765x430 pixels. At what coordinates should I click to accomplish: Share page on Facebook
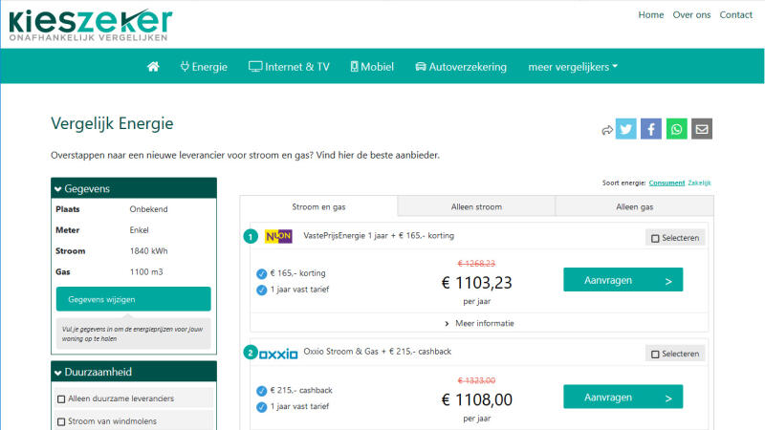tap(651, 129)
